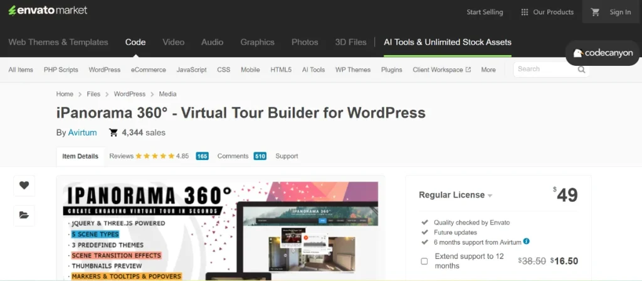
Task: Open the PHP Scripts category
Action: [61, 70]
